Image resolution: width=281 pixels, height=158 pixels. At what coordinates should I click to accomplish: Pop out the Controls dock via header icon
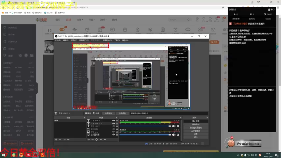[207, 118]
